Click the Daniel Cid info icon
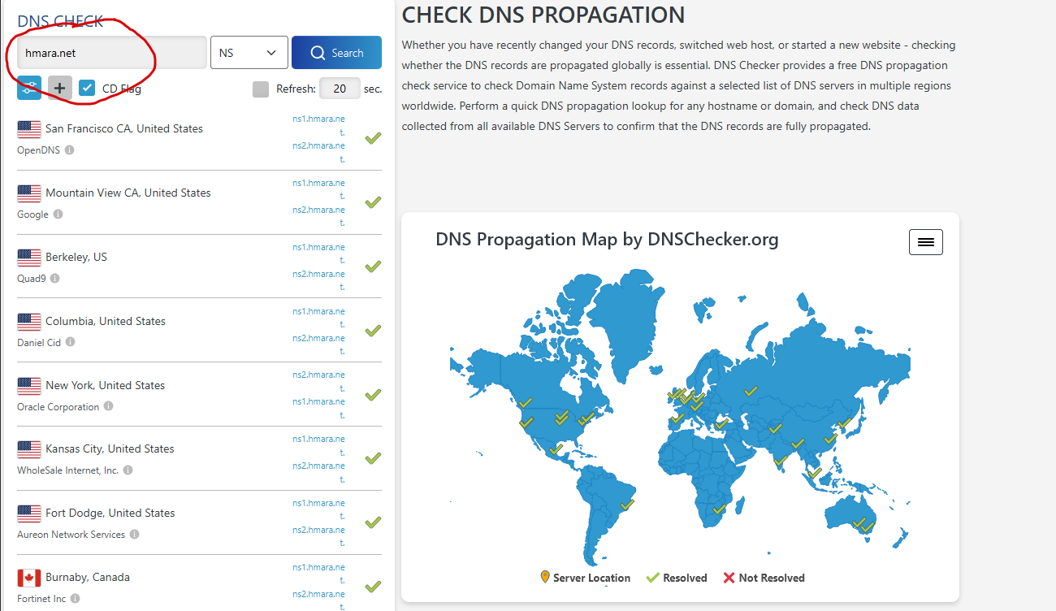The image size is (1056, 611). click(x=70, y=342)
